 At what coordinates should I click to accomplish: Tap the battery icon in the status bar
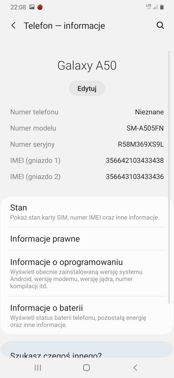pos(162,7)
